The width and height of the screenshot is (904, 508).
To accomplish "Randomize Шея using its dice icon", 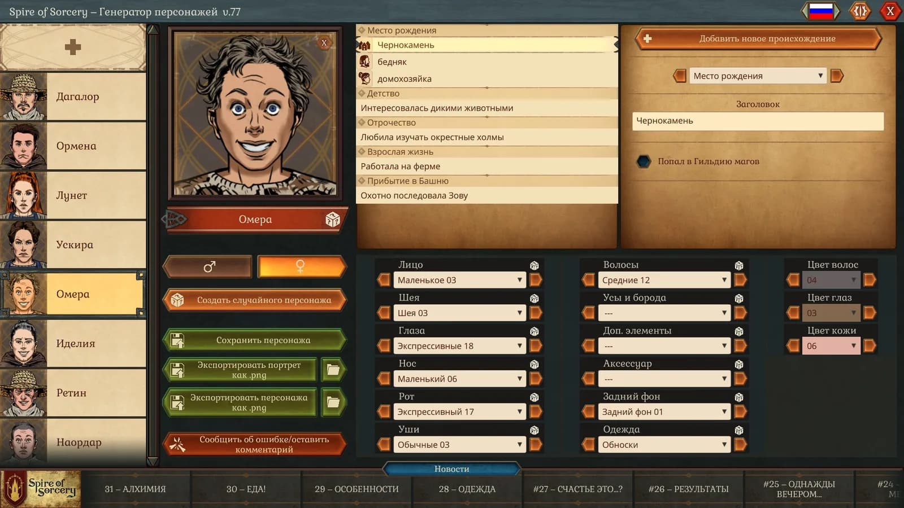I will tap(534, 298).
